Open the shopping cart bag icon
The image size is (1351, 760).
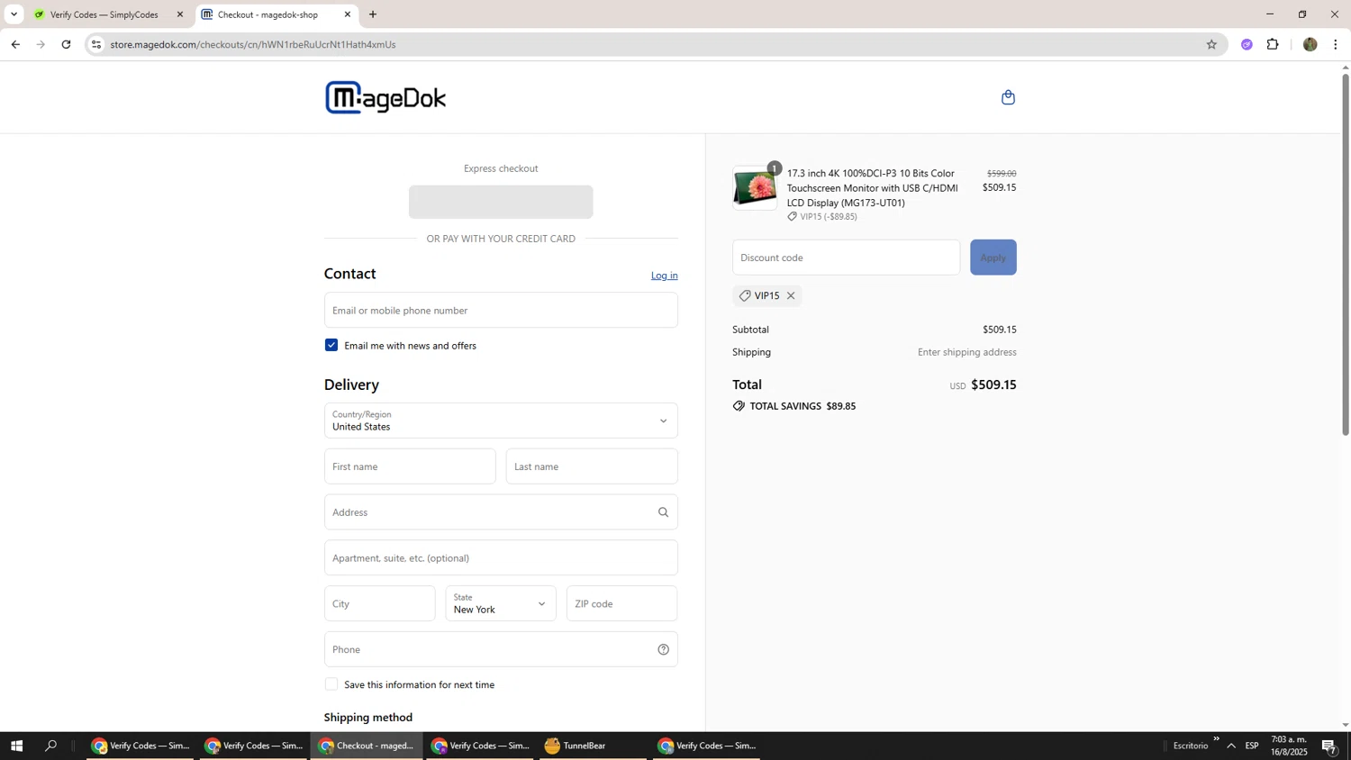(1008, 97)
